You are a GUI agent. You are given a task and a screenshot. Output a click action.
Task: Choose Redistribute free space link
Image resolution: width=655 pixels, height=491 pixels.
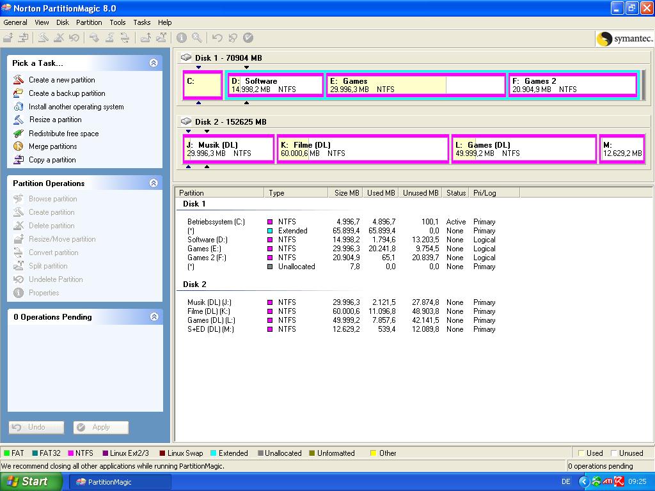64,134
